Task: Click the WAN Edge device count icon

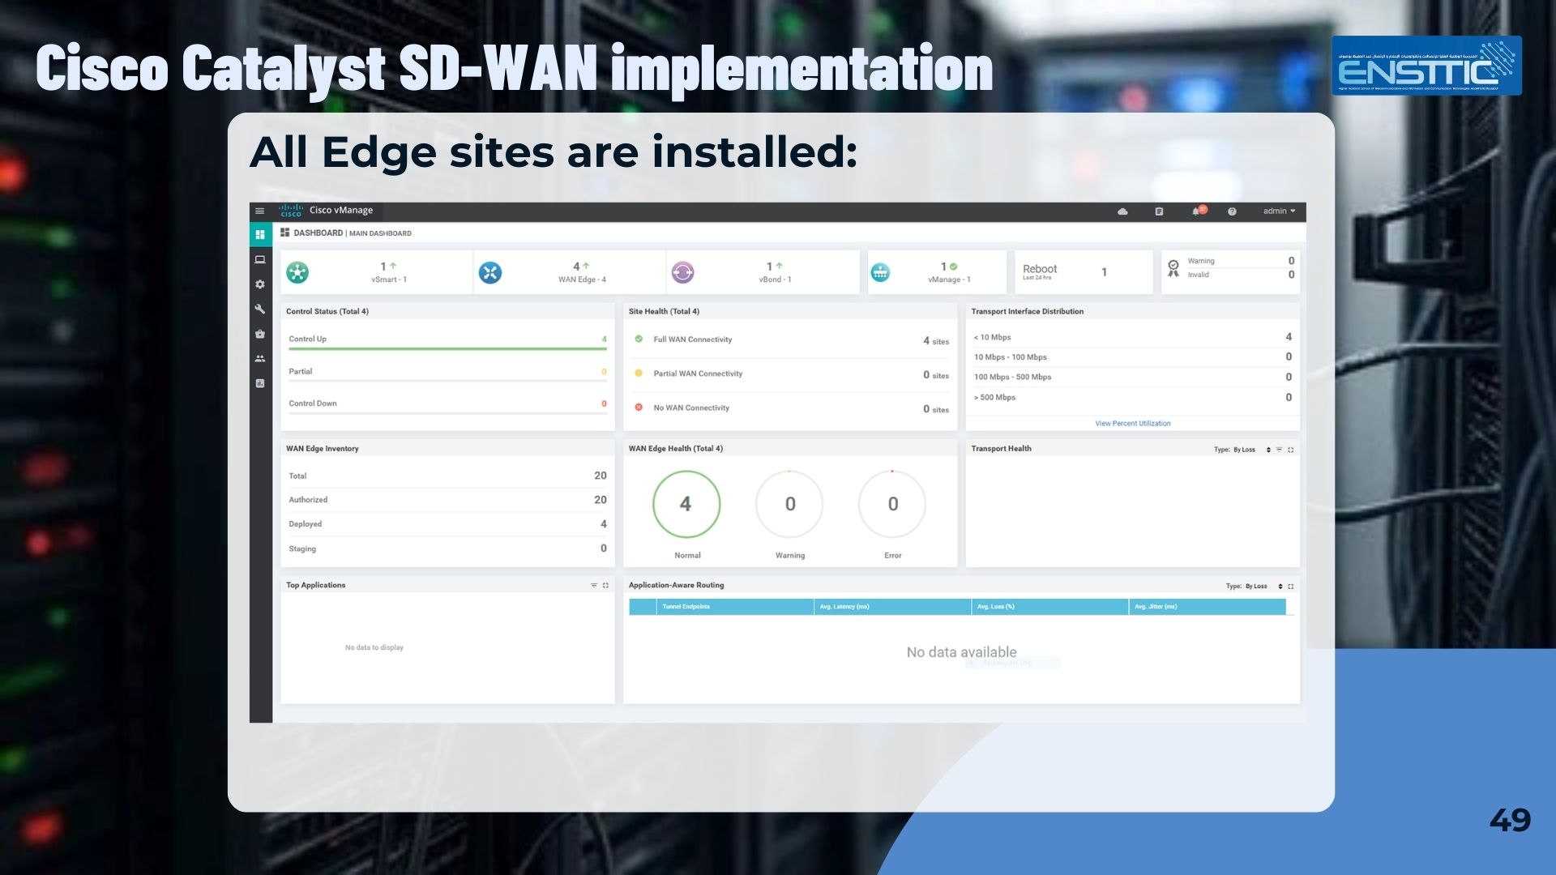Action: point(490,272)
